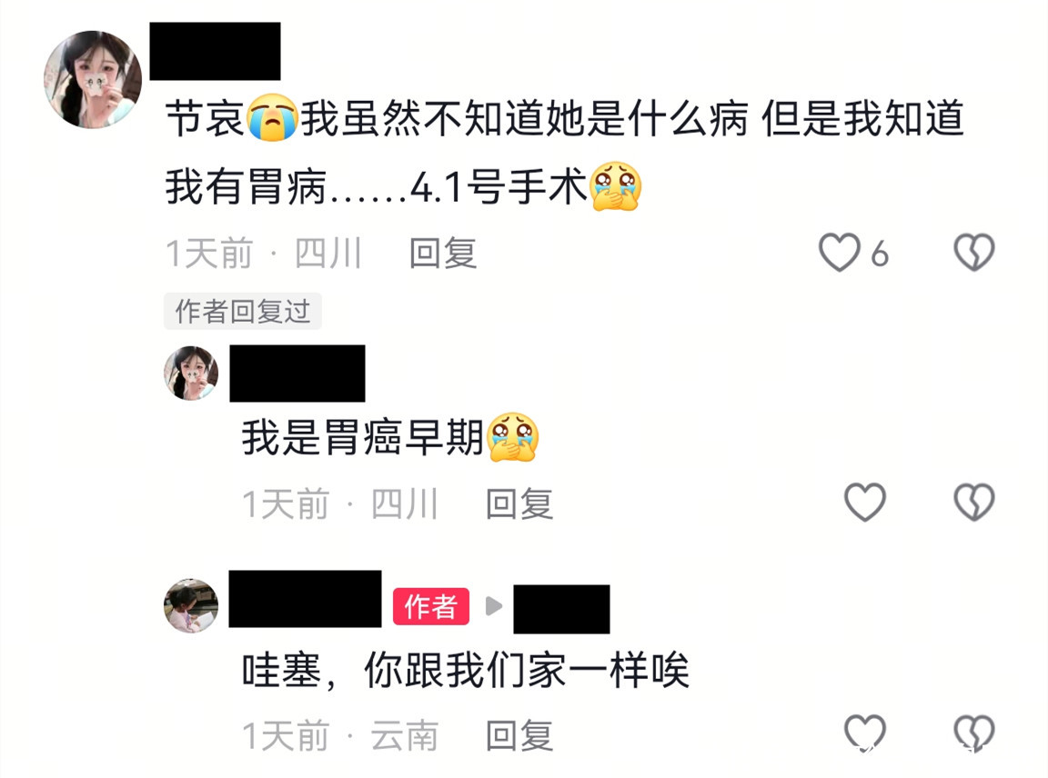1048x778 pixels.
Task: Click the red 作者 badge
Action: 431,606
